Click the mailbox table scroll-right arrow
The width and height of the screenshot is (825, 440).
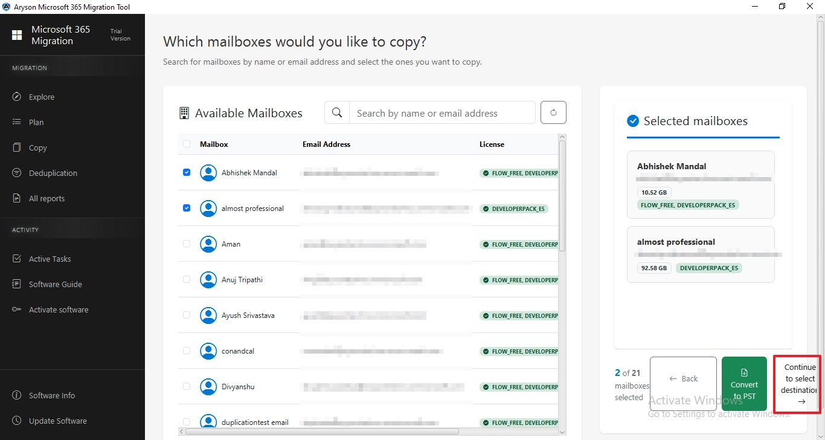554,432
